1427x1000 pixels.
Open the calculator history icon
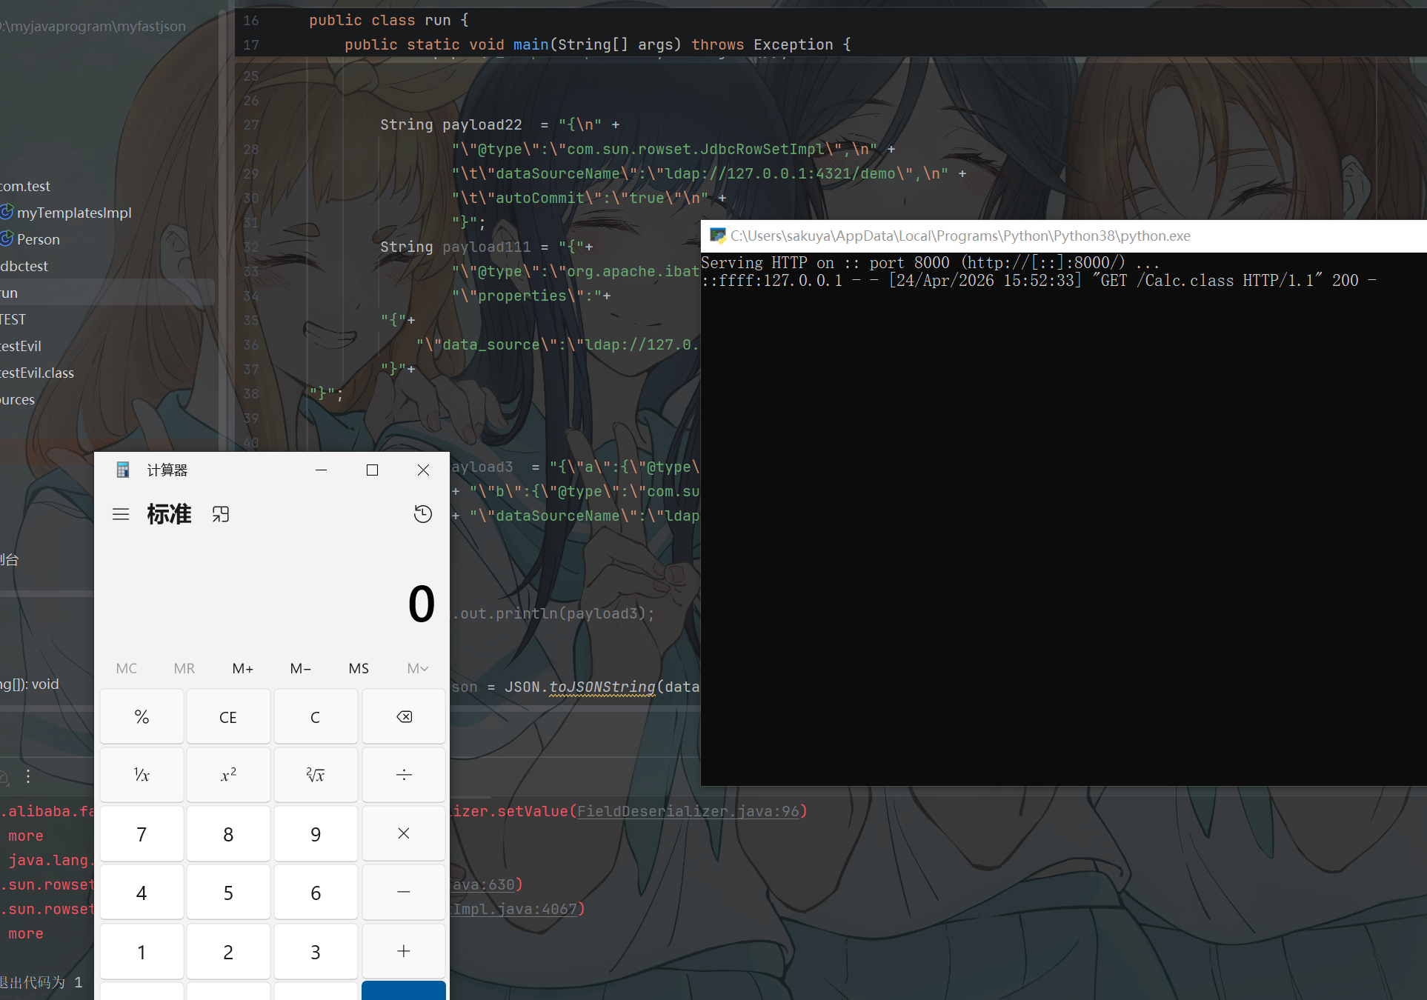click(x=423, y=514)
